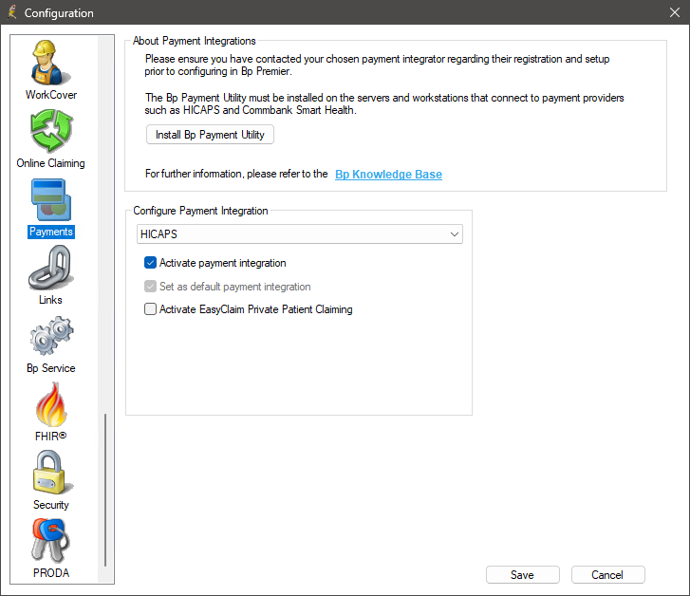Click the 'Payments' highlighted label
The width and height of the screenshot is (690, 596).
tap(51, 232)
